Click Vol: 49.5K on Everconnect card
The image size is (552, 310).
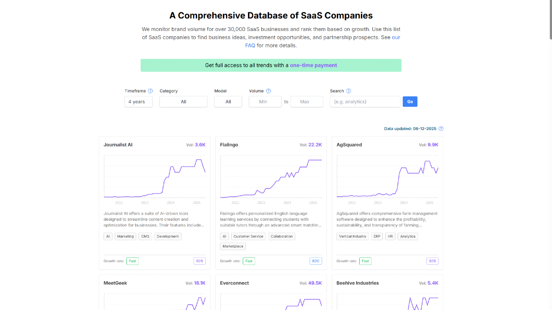pos(310,283)
